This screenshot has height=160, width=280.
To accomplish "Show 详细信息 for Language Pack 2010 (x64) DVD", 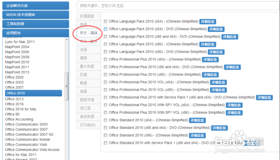I will 216,29.
